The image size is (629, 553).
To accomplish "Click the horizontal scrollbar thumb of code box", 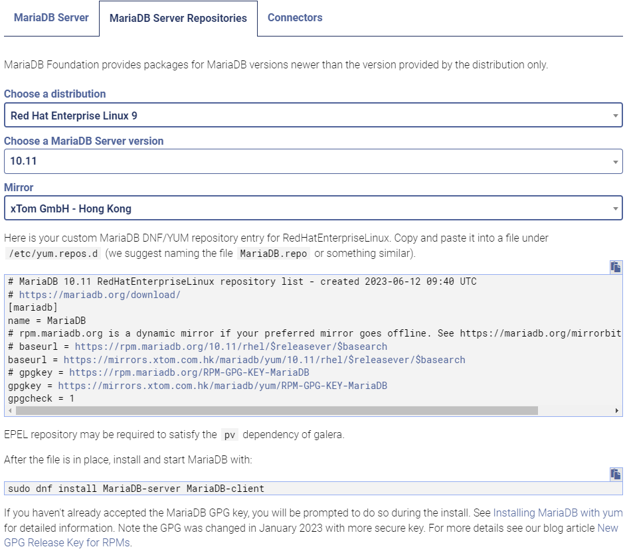I will 277,411.
